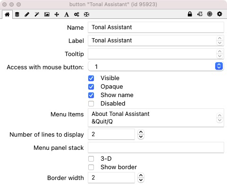
Task: Edit the Name field
Action: (x=156, y=27)
